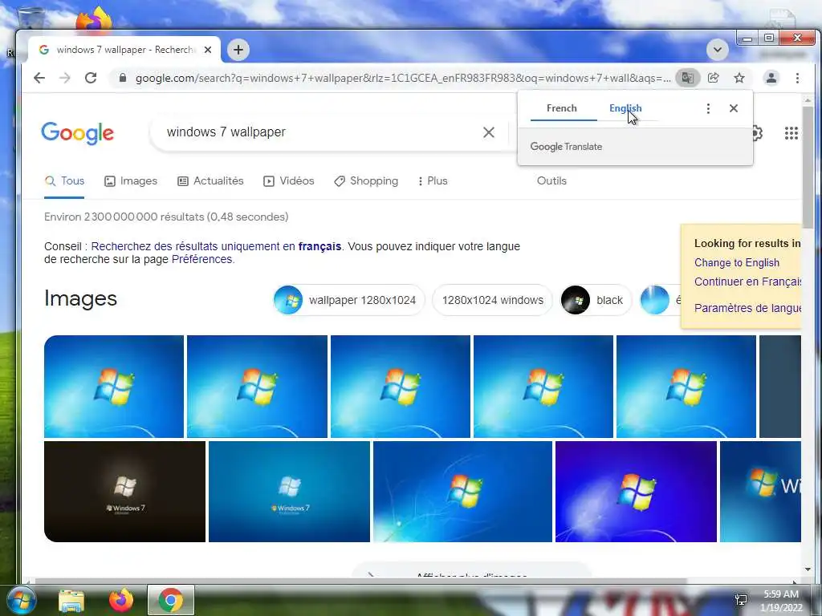Open Windows Explorer from taskbar
The image size is (822, 616).
(x=71, y=601)
